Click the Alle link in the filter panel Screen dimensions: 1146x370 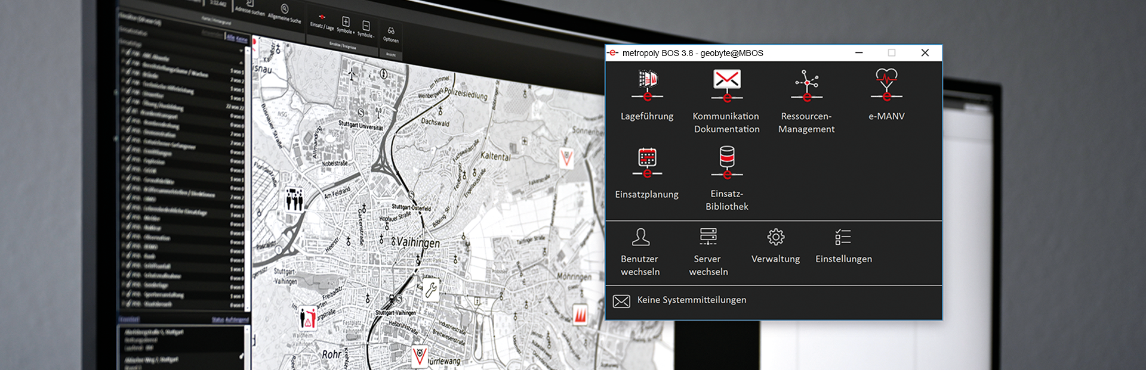[x=230, y=37]
